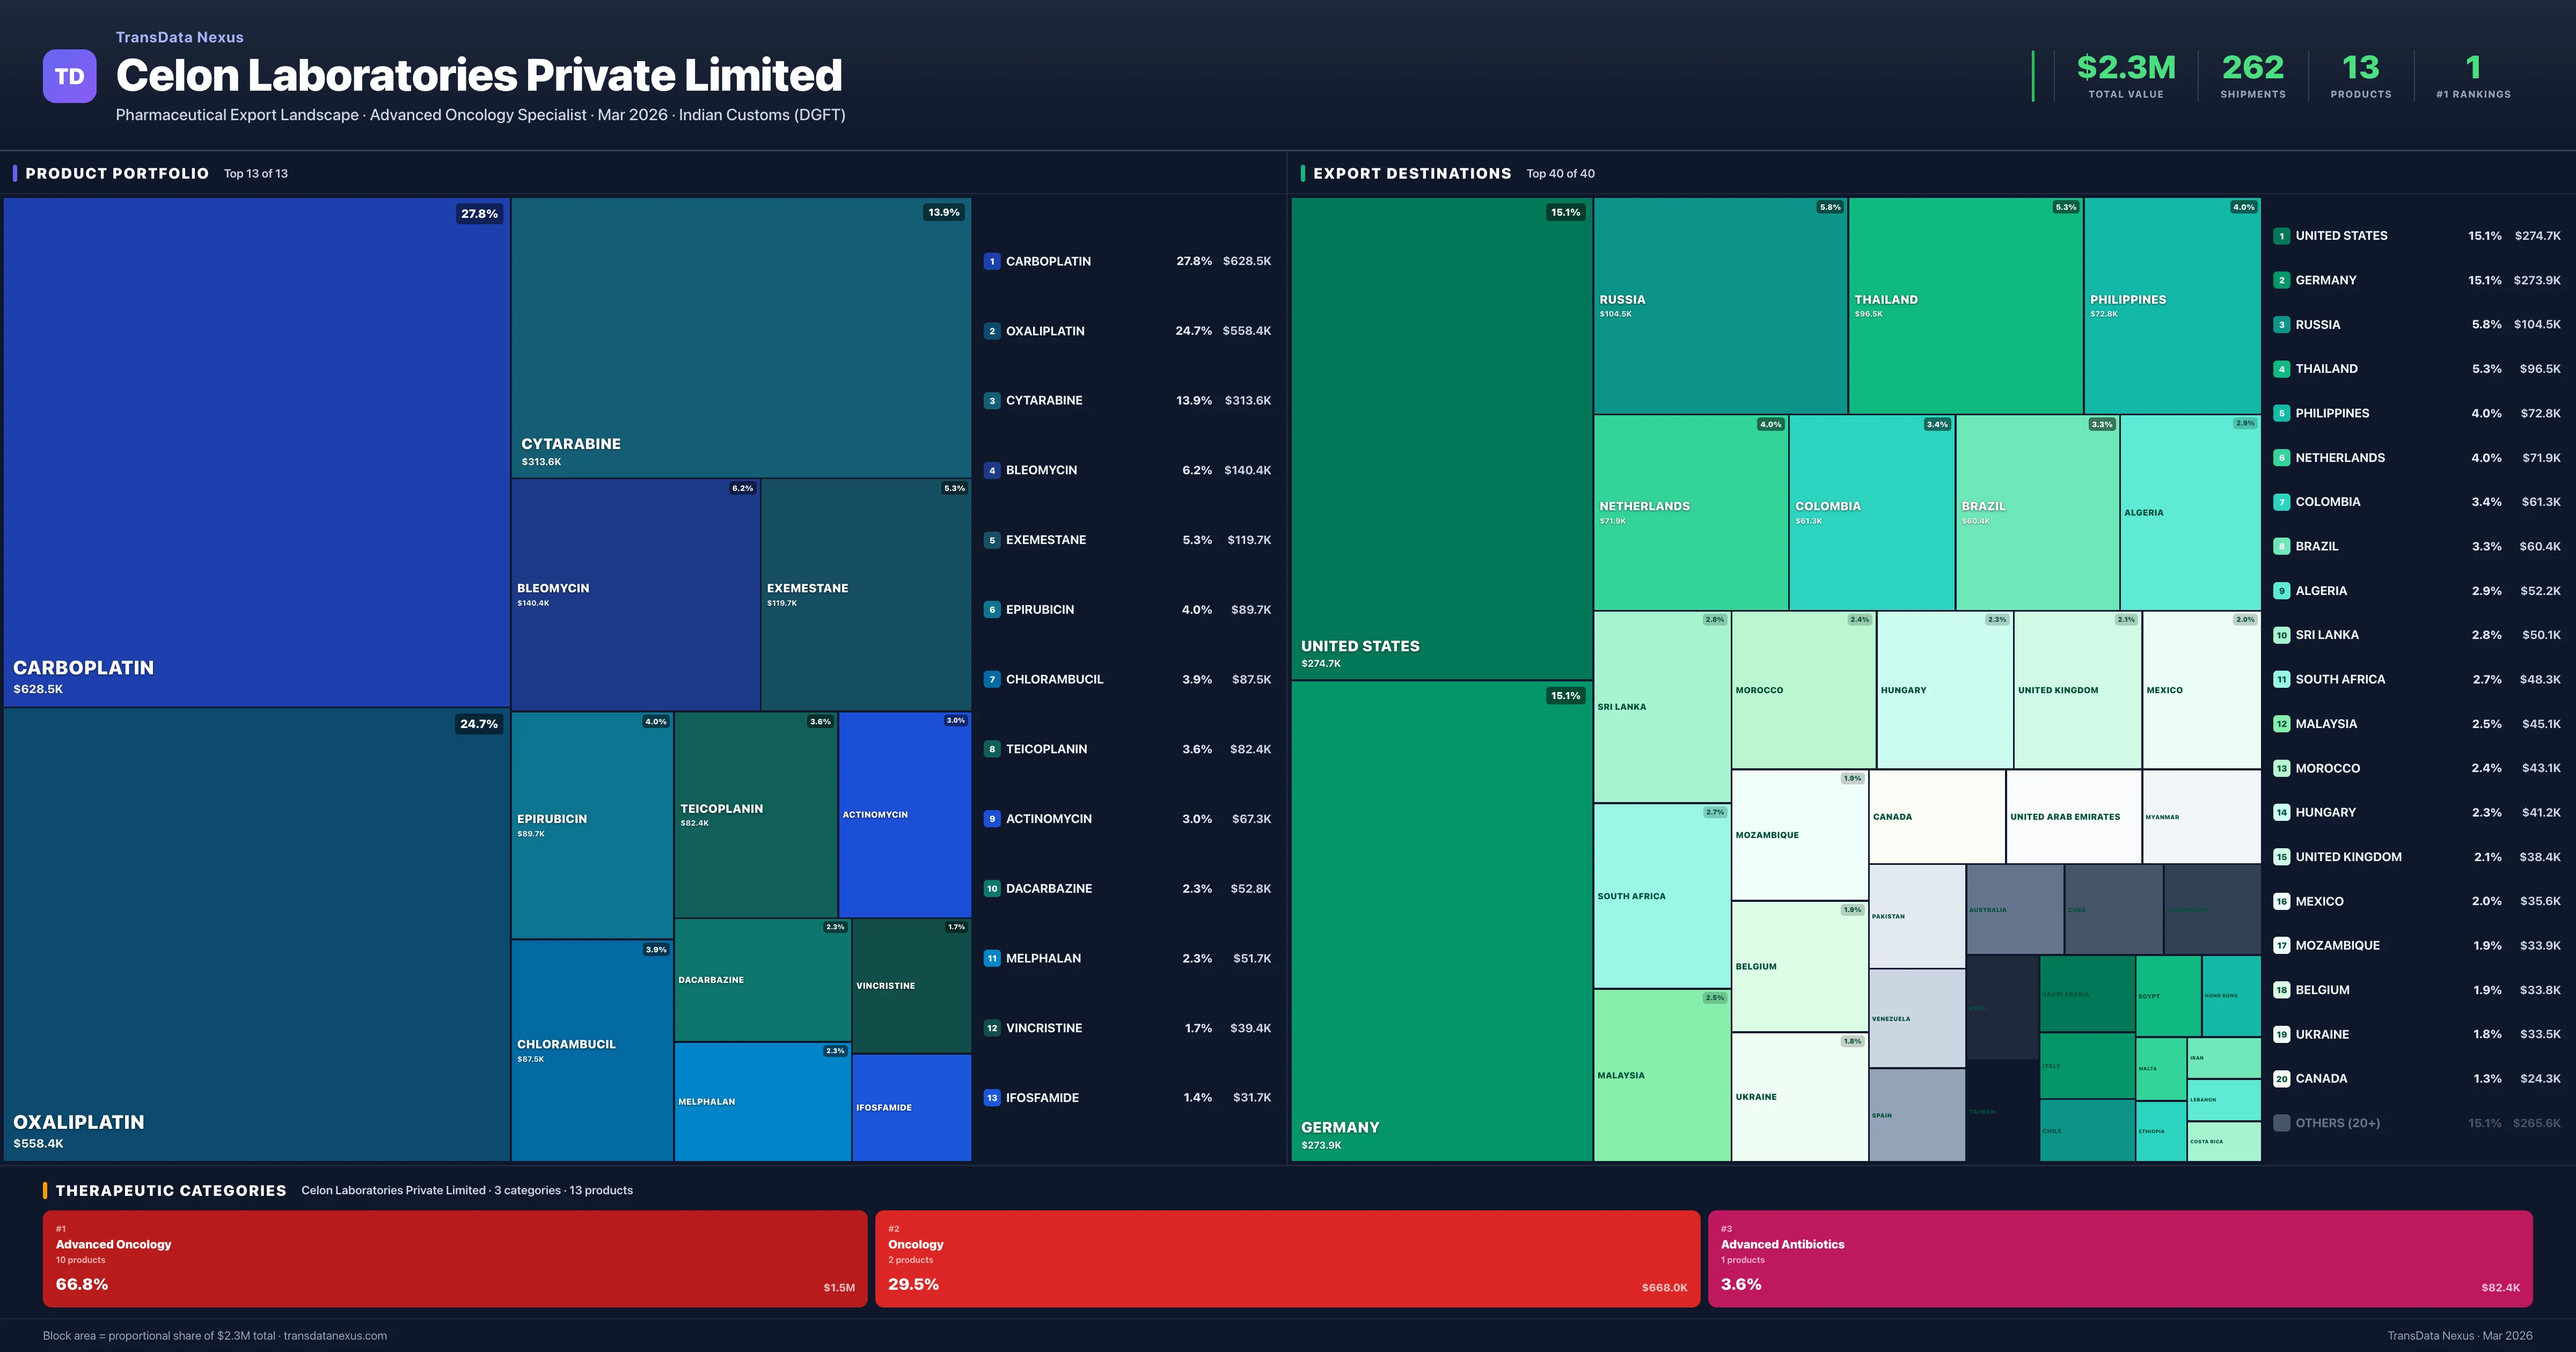Expand the Top 13 of 13 product list
This screenshot has width=2576, height=1352.
point(256,173)
